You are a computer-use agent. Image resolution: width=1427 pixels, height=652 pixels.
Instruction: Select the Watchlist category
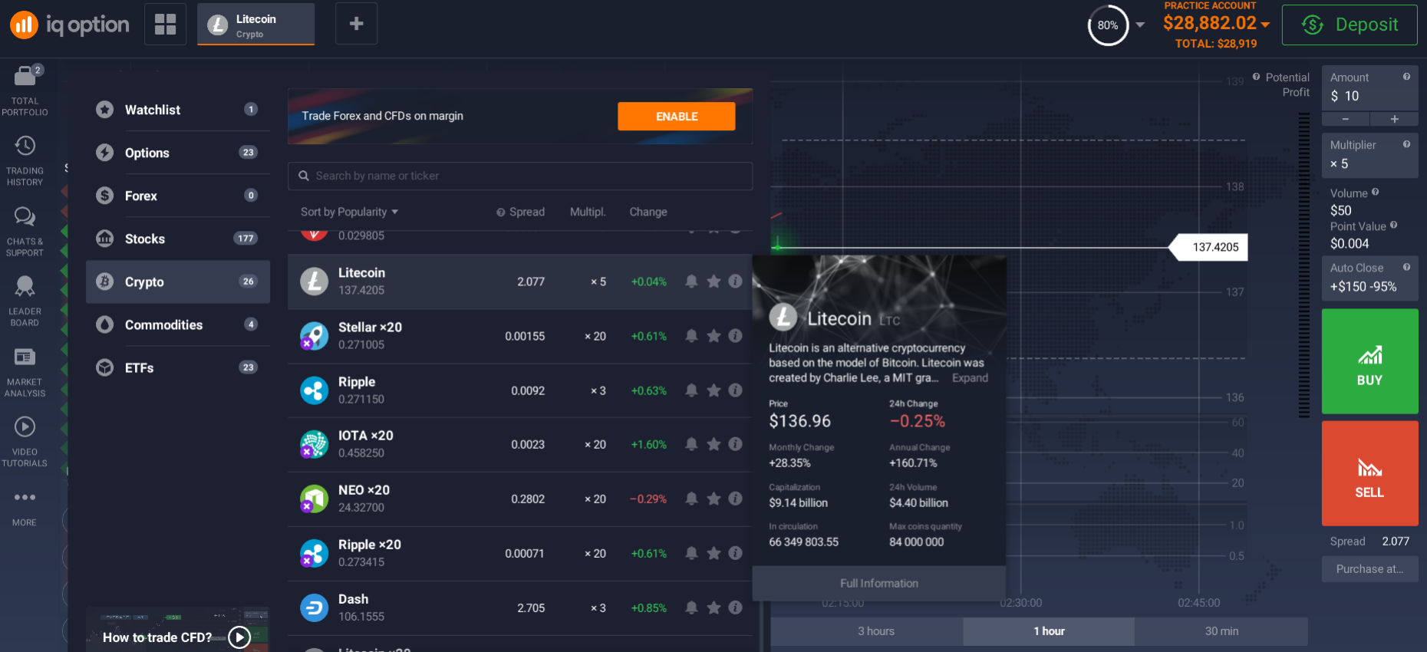[178, 110]
